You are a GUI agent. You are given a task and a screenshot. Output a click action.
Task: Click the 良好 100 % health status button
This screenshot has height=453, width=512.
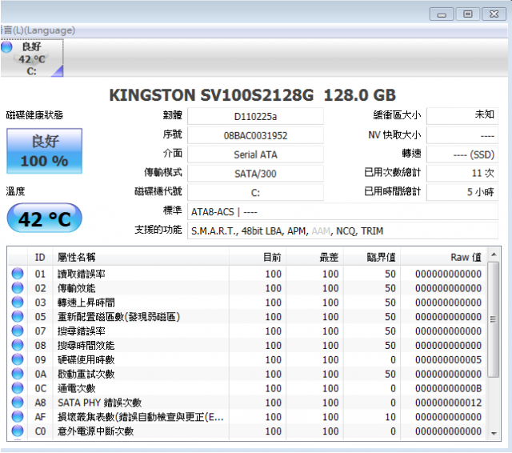45,151
